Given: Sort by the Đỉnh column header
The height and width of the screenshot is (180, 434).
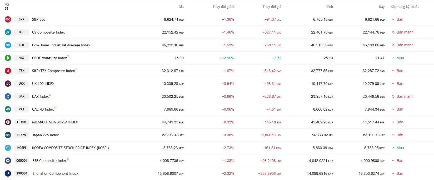Looking at the screenshot, I should [329, 7].
